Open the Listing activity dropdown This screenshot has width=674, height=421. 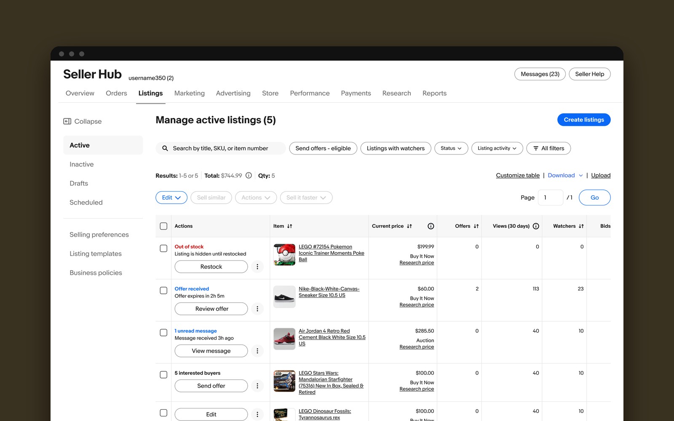(497, 148)
